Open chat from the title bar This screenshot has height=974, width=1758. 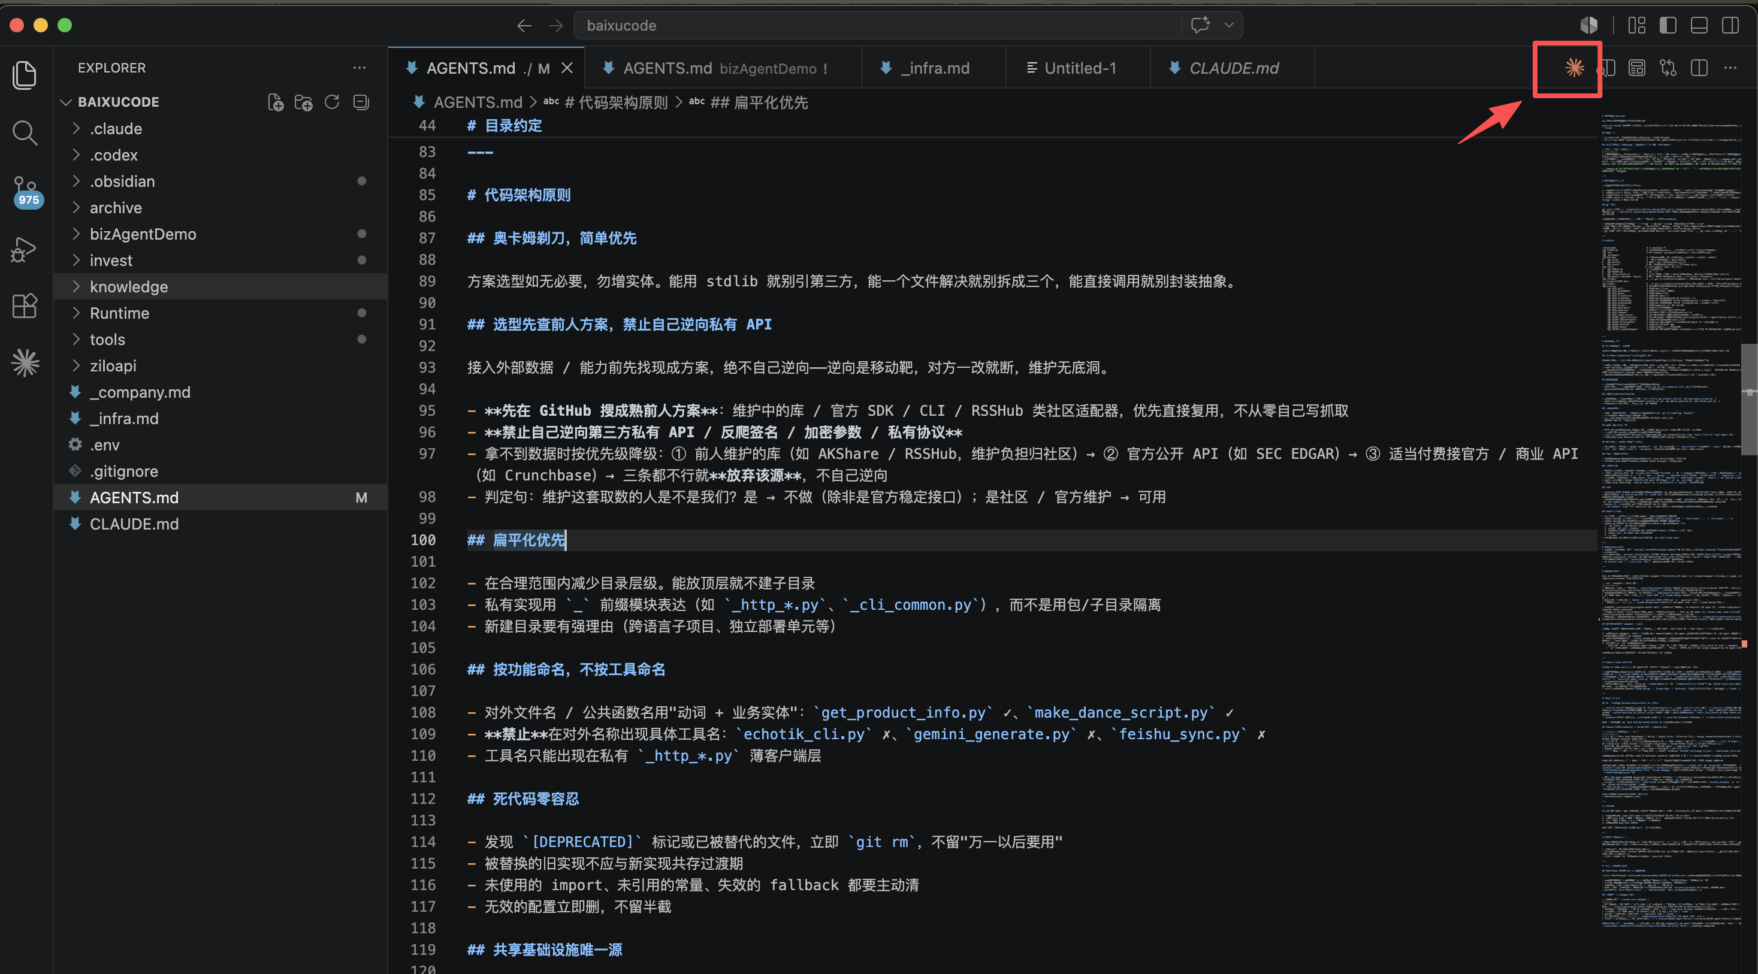(x=1200, y=25)
